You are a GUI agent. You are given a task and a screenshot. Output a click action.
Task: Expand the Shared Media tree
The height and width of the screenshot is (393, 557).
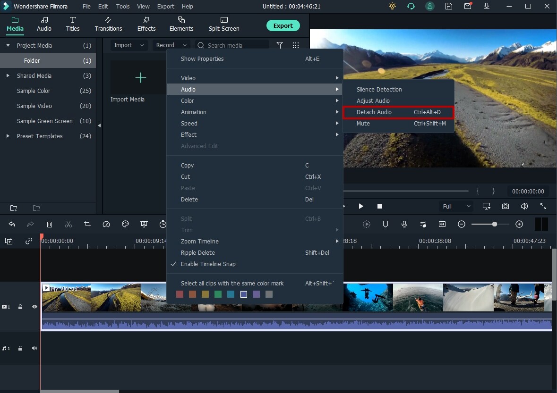tap(8, 75)
